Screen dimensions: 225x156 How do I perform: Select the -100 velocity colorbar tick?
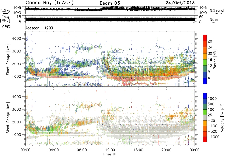coord(213,126)
